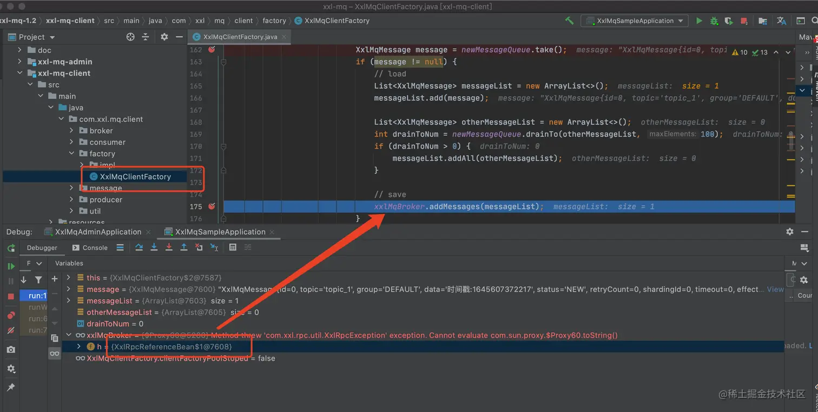
Task: Expand 'this' variable node
Action: click(x=69, y=277)
